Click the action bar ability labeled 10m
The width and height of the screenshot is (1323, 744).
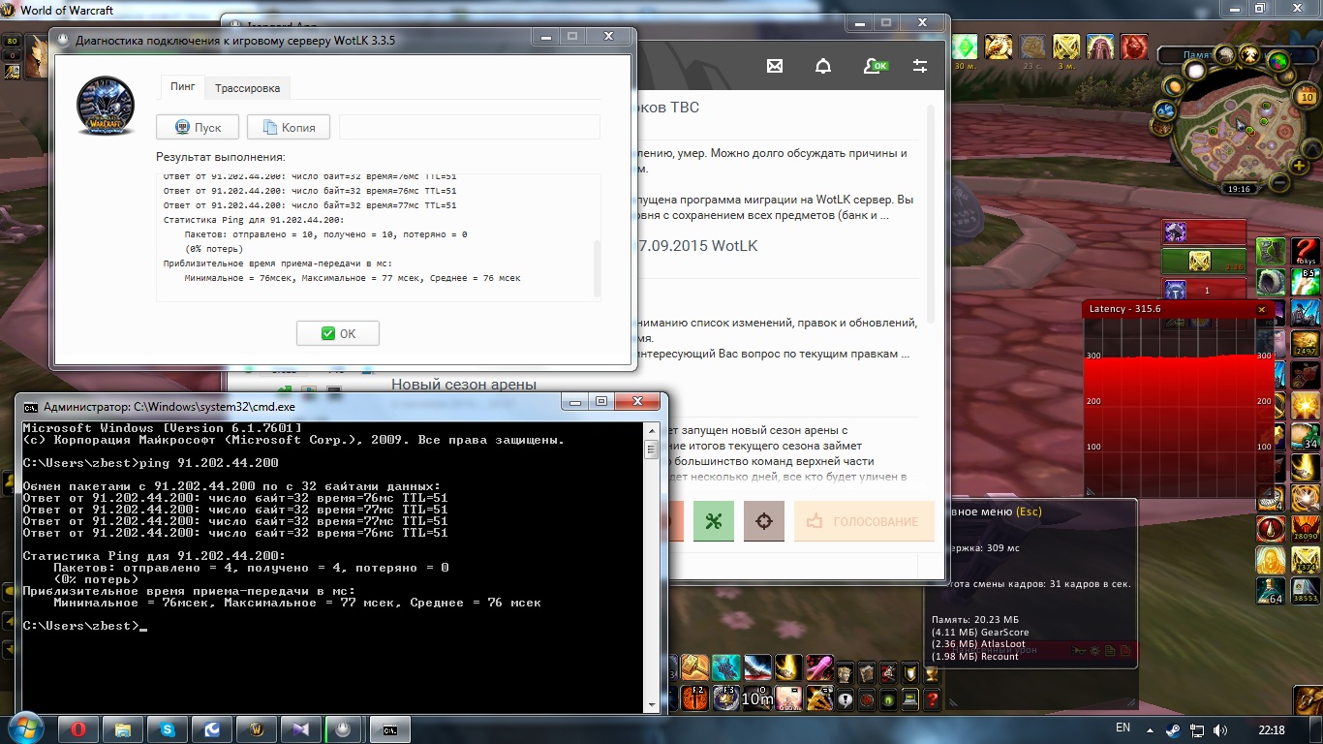click(x=757, y=697)
